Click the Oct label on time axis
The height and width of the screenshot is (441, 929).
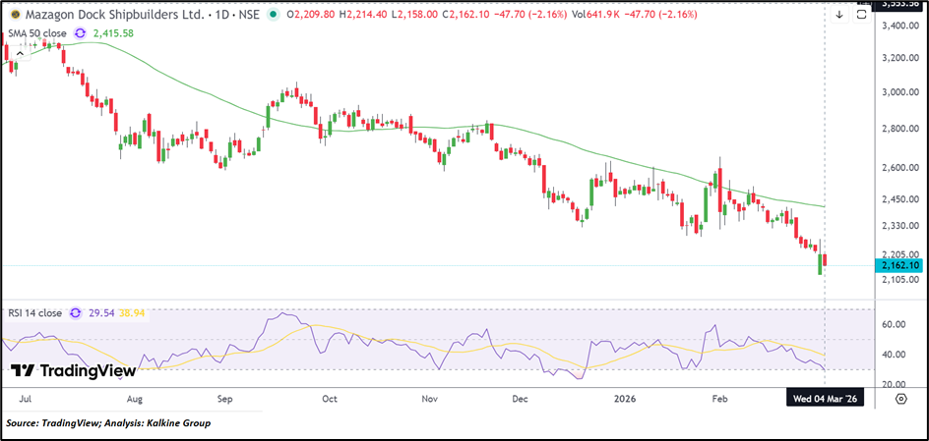click(330, 400)
